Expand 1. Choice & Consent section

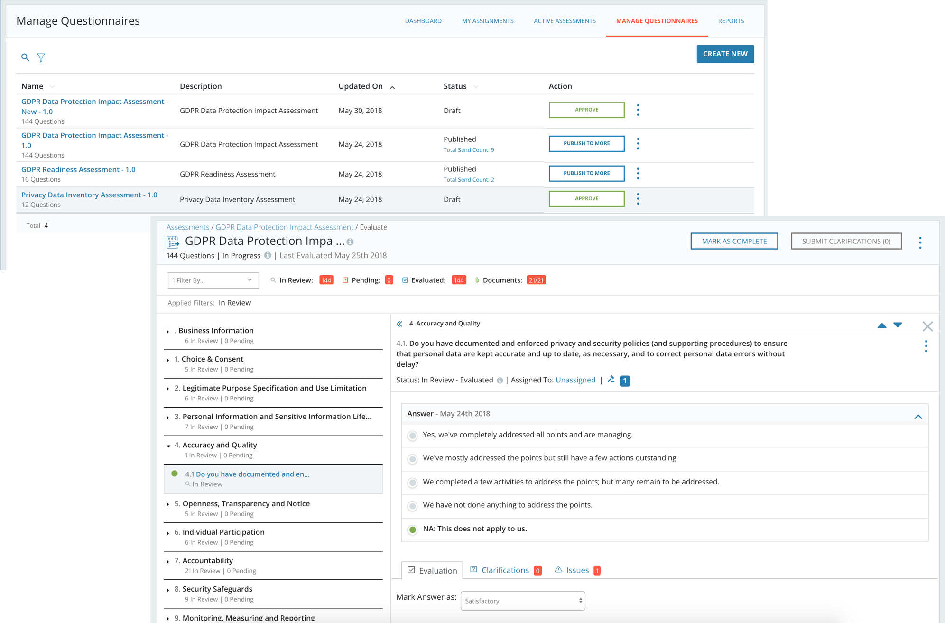point(168,360)
